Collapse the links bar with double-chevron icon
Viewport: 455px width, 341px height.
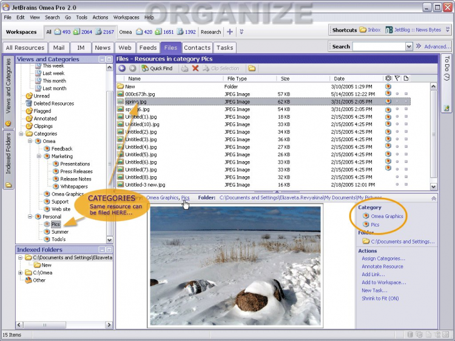click(x=434, y=199)
